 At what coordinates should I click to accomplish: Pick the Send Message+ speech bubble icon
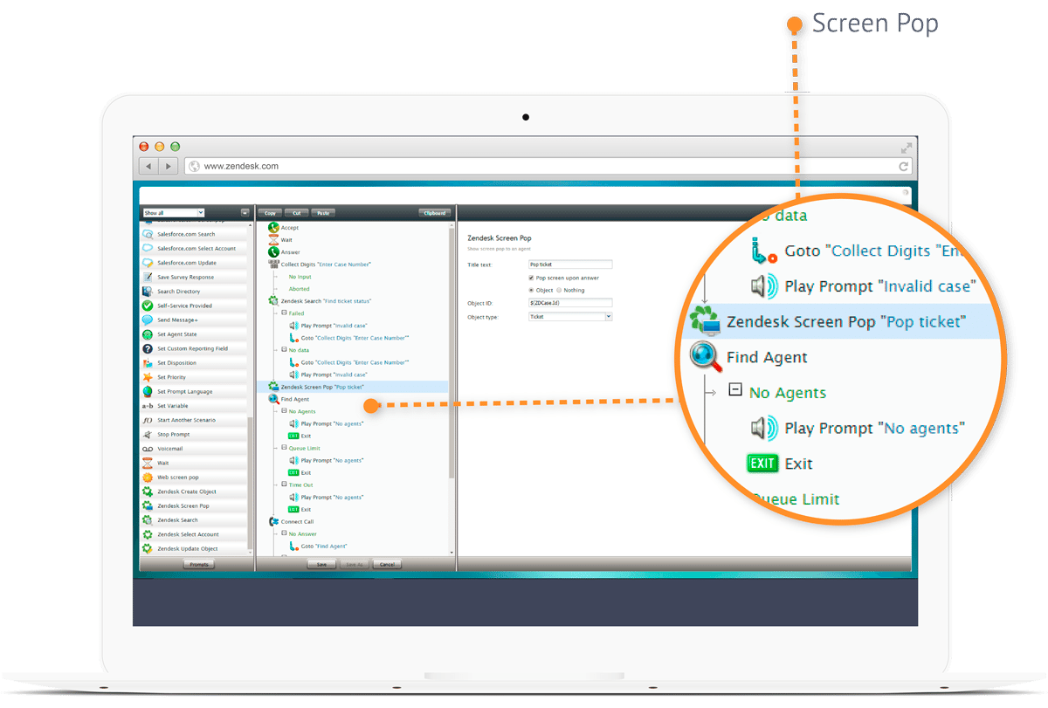click(x=148, y=320)
